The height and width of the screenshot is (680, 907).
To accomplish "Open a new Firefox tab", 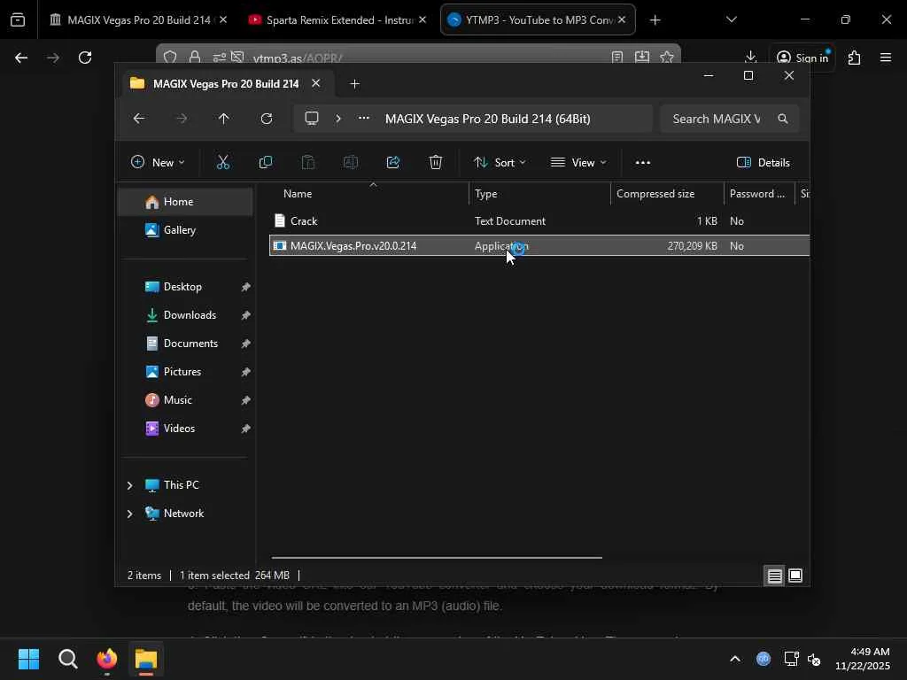I will (x=655, y=19).
